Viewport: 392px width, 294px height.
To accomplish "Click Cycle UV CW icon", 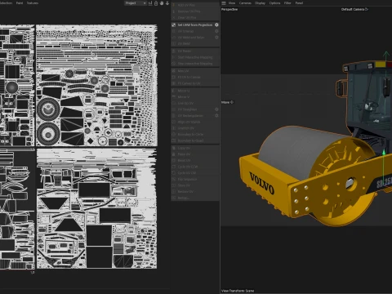I will coord(174,173).
